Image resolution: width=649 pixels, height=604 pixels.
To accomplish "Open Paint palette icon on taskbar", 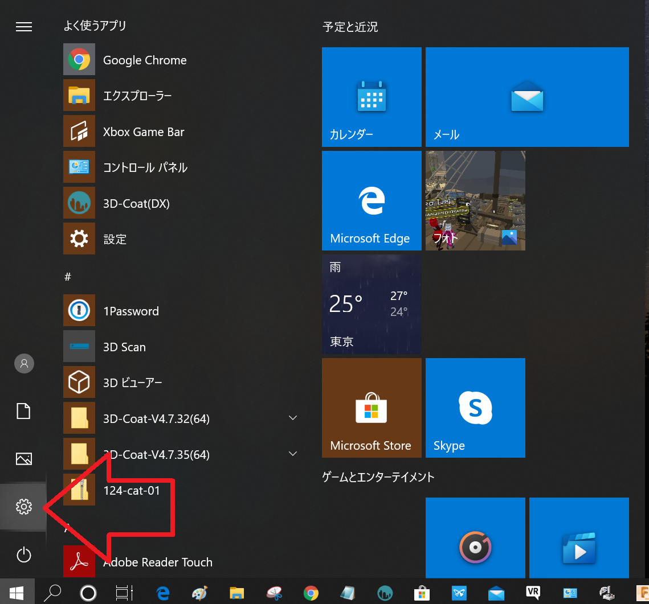I will tap(200, 594).
